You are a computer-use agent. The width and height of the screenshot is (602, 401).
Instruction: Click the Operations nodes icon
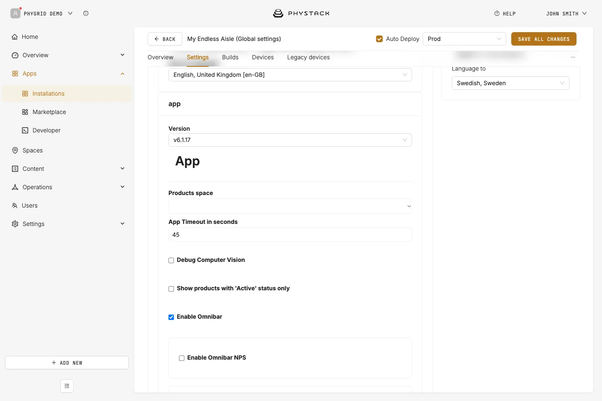click(15, 187)
